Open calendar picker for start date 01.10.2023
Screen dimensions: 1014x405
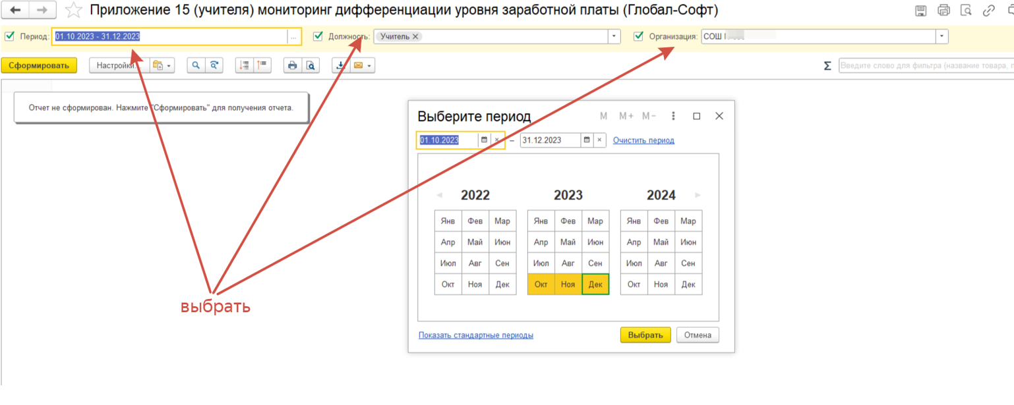coord(484,140)
